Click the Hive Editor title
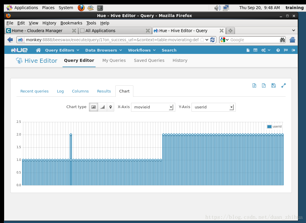The width and height of the screenshot is (306, 223). [x=41, y=61]
